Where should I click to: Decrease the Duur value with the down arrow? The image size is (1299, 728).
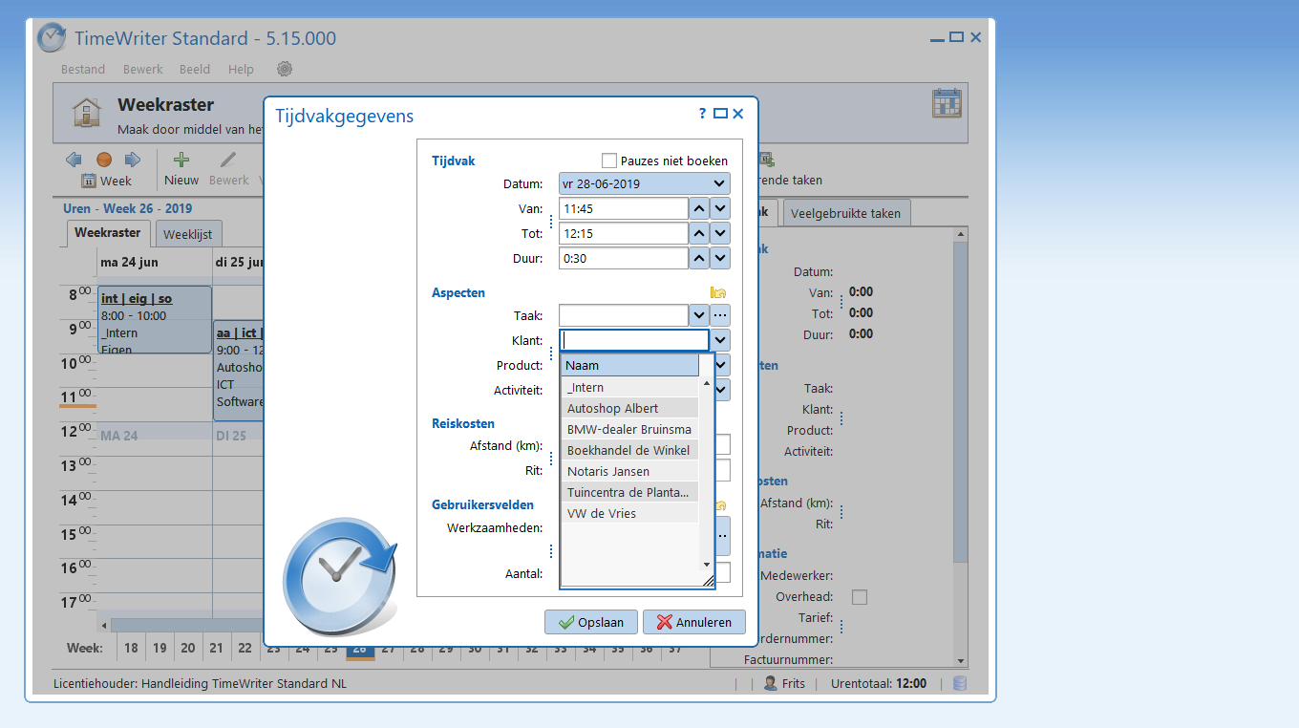click(720, 258)
